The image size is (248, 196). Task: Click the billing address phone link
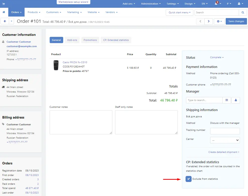[17, 142]
